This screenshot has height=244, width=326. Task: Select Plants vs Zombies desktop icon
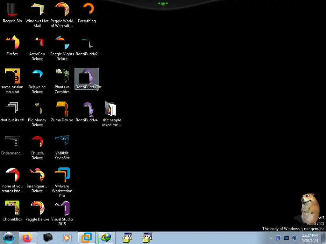pyautogui.click(x=62, y=81)
